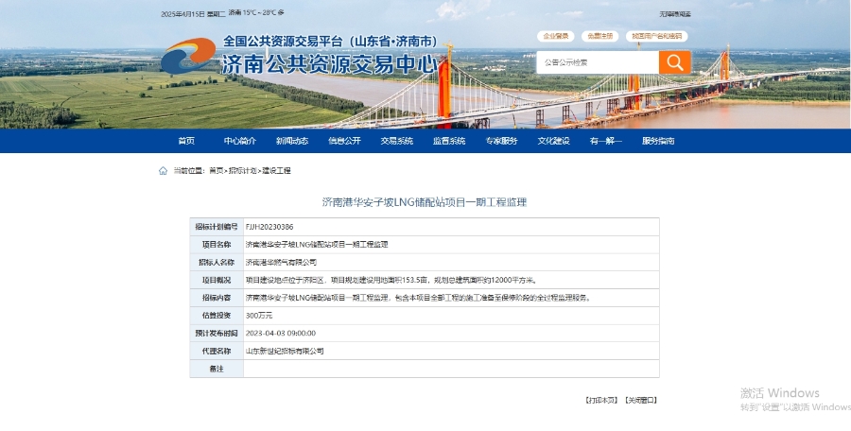Open 专家服务 in the navigation bar
The width and height of the screenshot is (851, 431).
502,141
